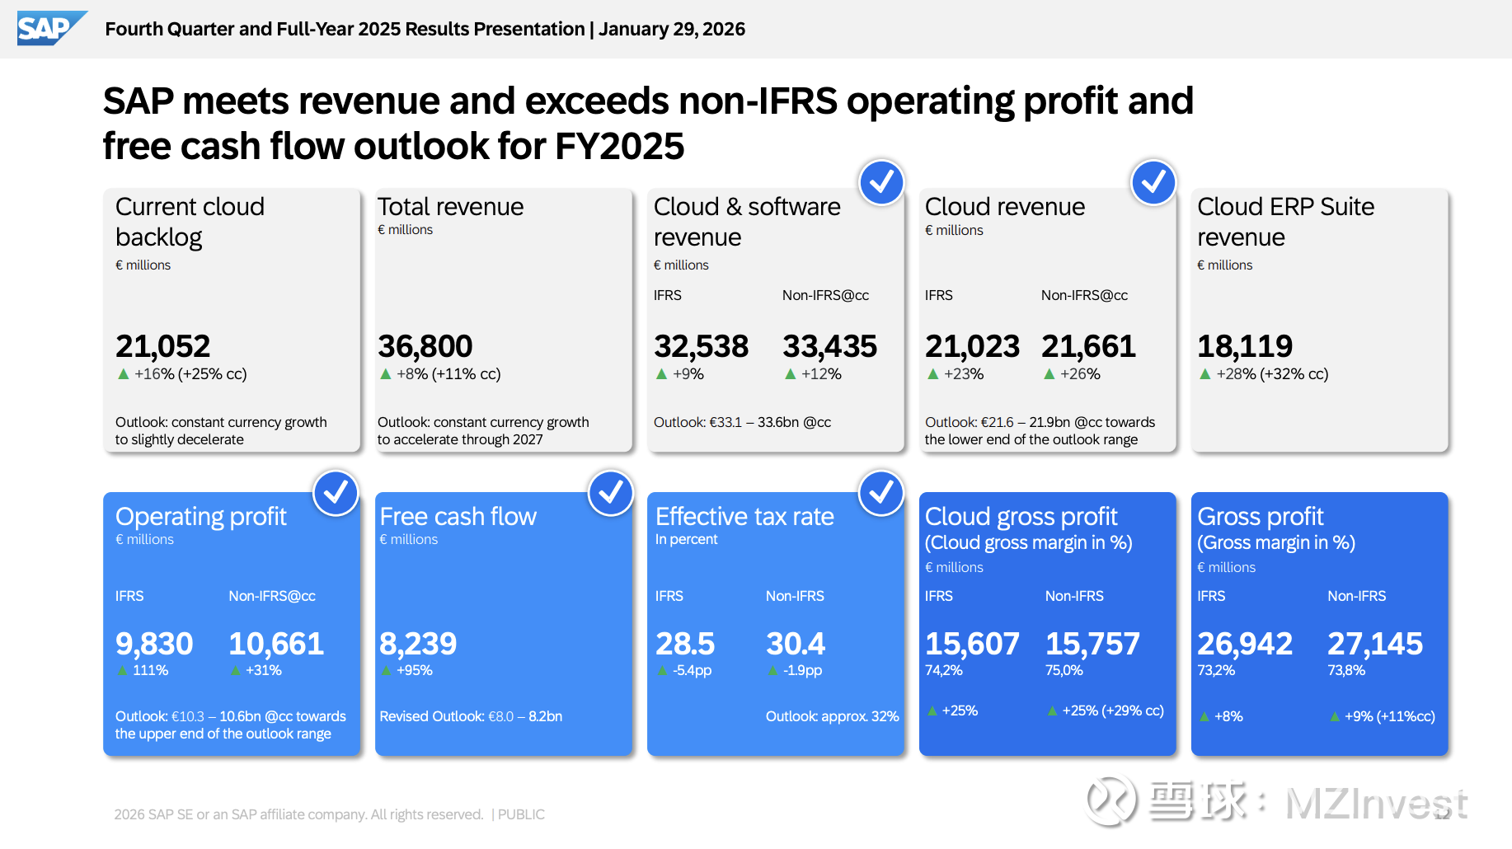Select the checkmark badge on Free cash flow card

coord(610,493)
